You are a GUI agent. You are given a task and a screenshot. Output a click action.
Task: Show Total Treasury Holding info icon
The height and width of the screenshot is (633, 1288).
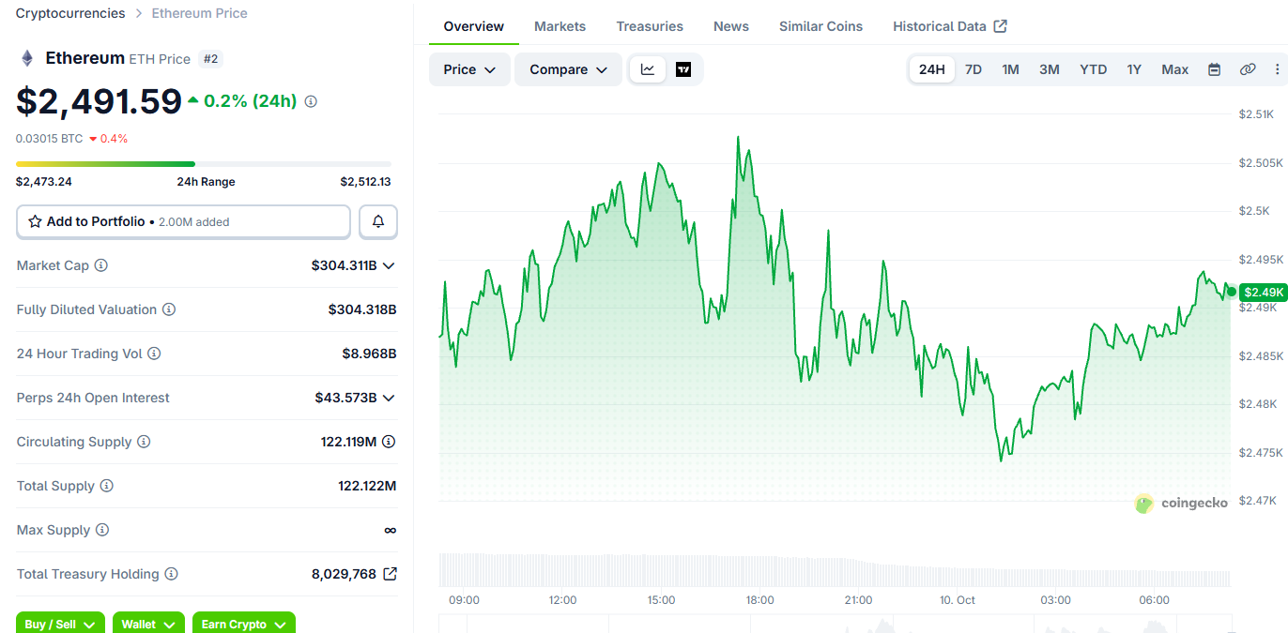coord(171,574)
